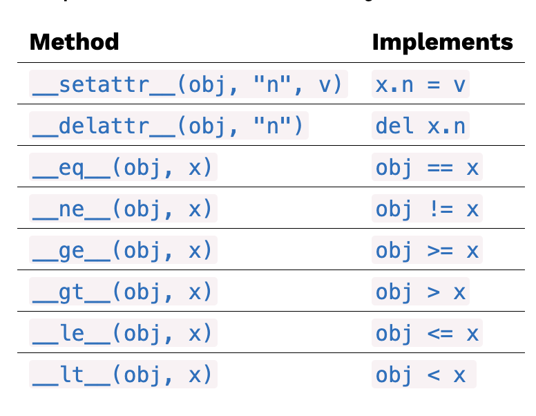
Task: Click the 'obj >= x' code cell
Action: pyautogui.click(x=427, y=250)
